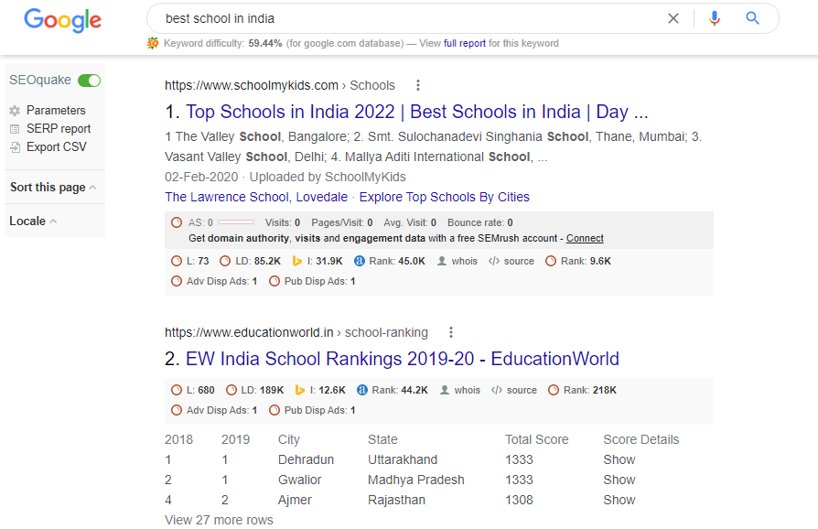Click total score 1308 cell
Image resolution: width=818 pixels, height=529 pixels.
click(519, 501)
